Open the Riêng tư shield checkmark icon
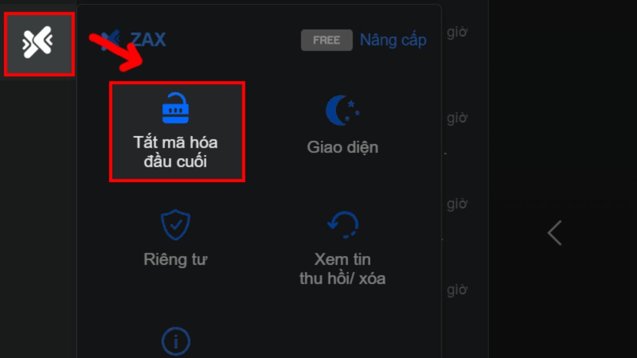The width and height of the screenshot is (637, 358). pos(176,224)
